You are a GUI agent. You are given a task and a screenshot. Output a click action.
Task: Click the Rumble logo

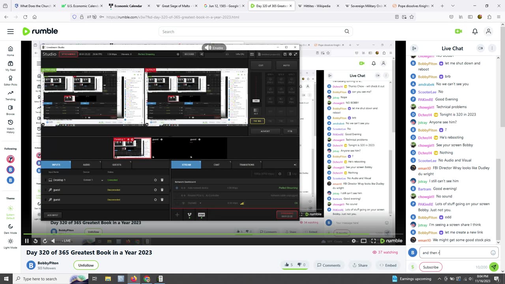[40, 32]
